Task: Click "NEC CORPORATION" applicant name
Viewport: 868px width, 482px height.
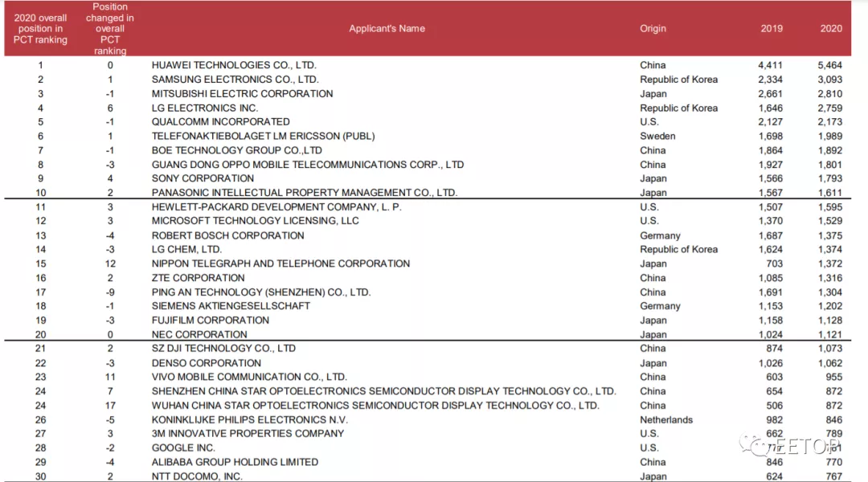Action: (199, 335)
